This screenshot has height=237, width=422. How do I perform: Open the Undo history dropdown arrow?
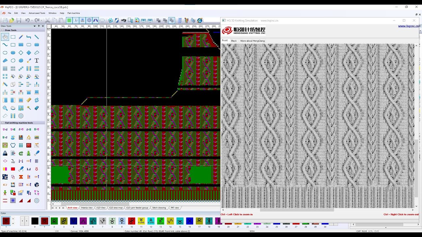(31, 20)
